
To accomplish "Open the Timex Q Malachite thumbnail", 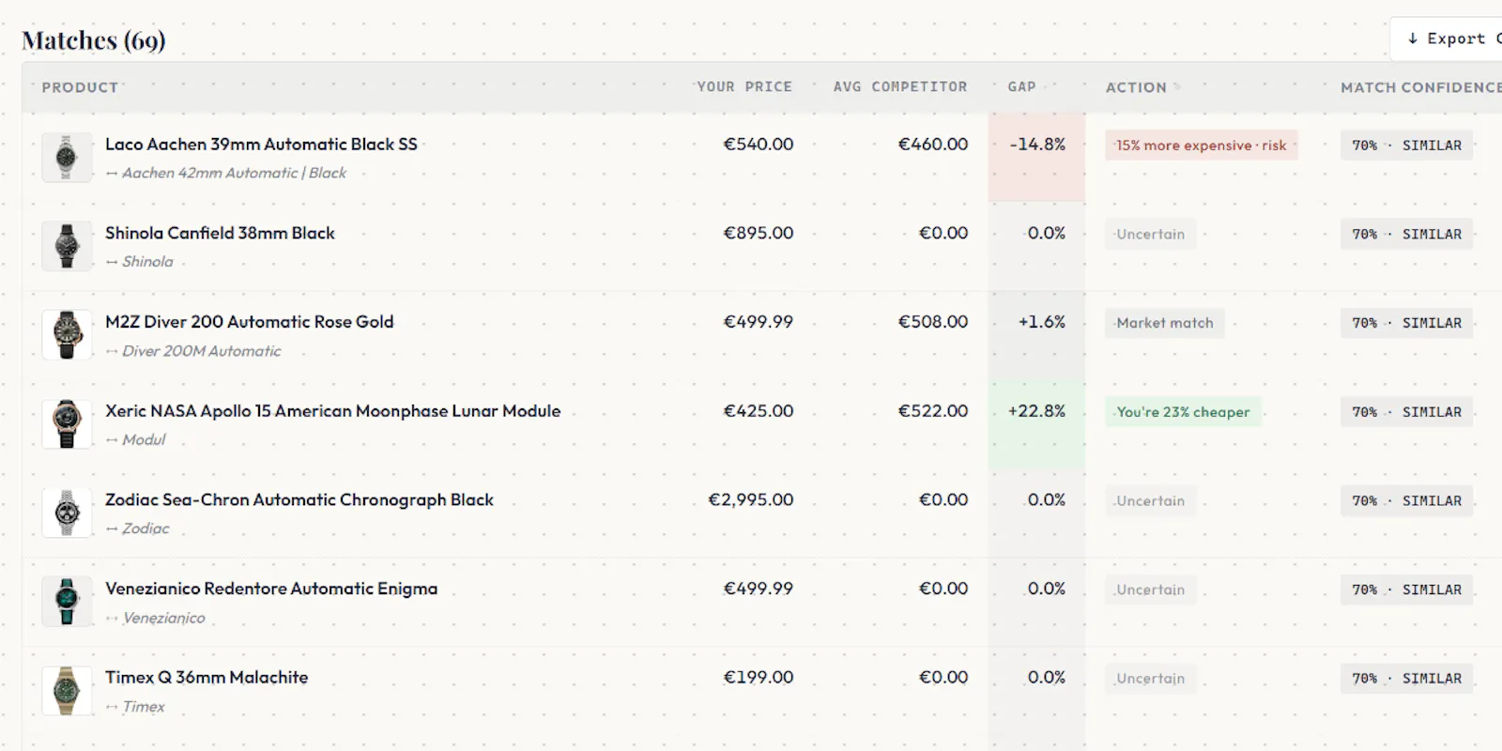I will pyautogui.click(x=67, y=690).
